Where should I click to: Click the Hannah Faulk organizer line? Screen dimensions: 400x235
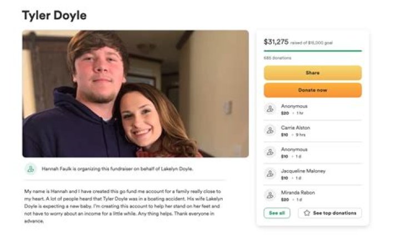117,169
